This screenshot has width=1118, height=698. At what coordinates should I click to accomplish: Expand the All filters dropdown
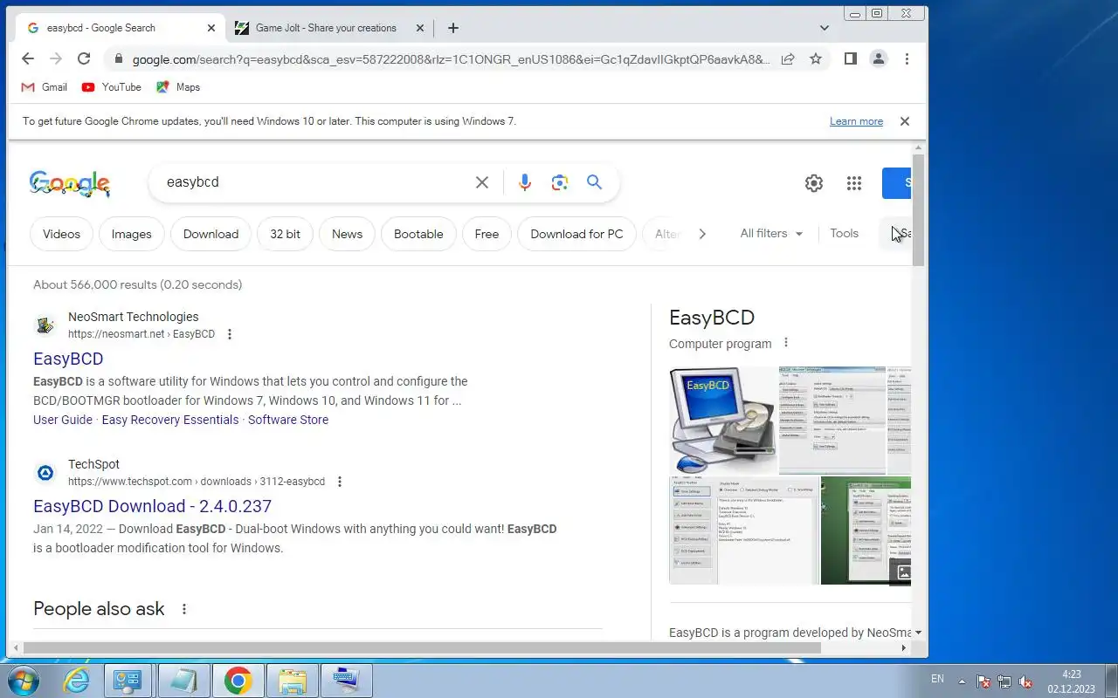771,234
